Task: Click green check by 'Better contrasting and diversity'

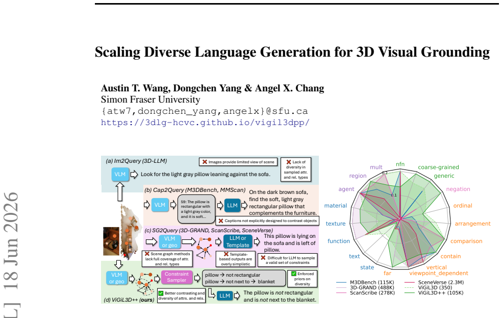Action: click(x=161, y=293)
